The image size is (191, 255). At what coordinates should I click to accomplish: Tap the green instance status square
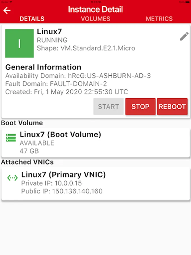click(20, 43)
